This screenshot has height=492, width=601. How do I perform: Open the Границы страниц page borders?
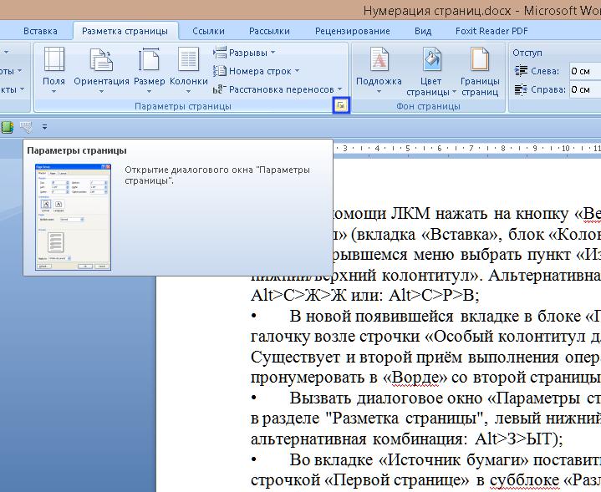click(480, 71)
